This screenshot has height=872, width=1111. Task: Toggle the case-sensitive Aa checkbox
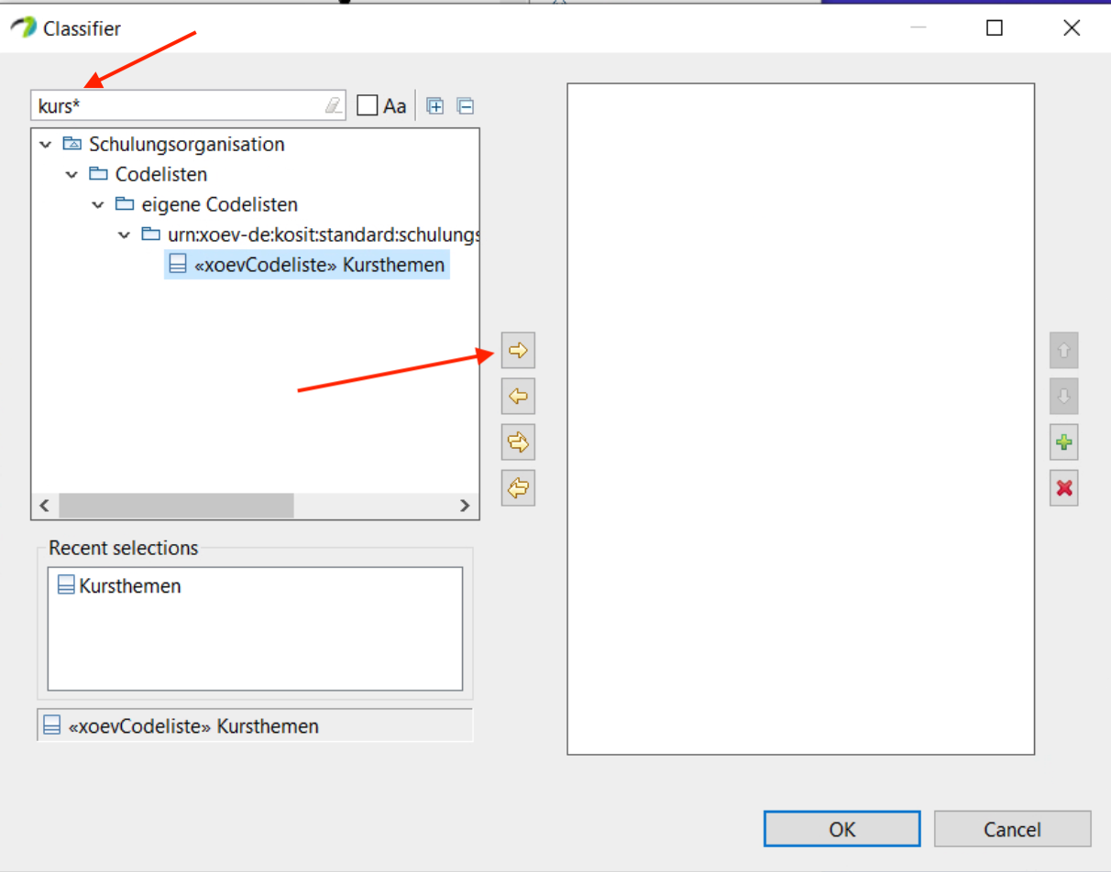tap(368, 105)
